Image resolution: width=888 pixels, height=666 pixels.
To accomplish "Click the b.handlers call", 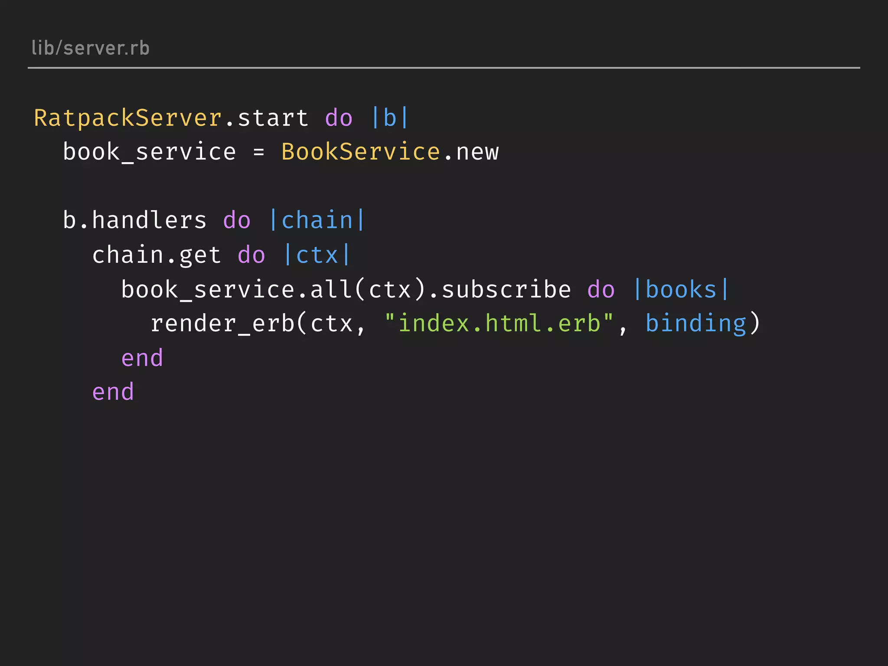I will [135, 220].
